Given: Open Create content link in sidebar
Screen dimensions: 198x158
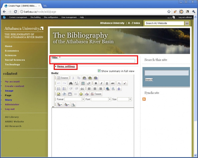Looking at the screenshot, I should coord(15,86).
